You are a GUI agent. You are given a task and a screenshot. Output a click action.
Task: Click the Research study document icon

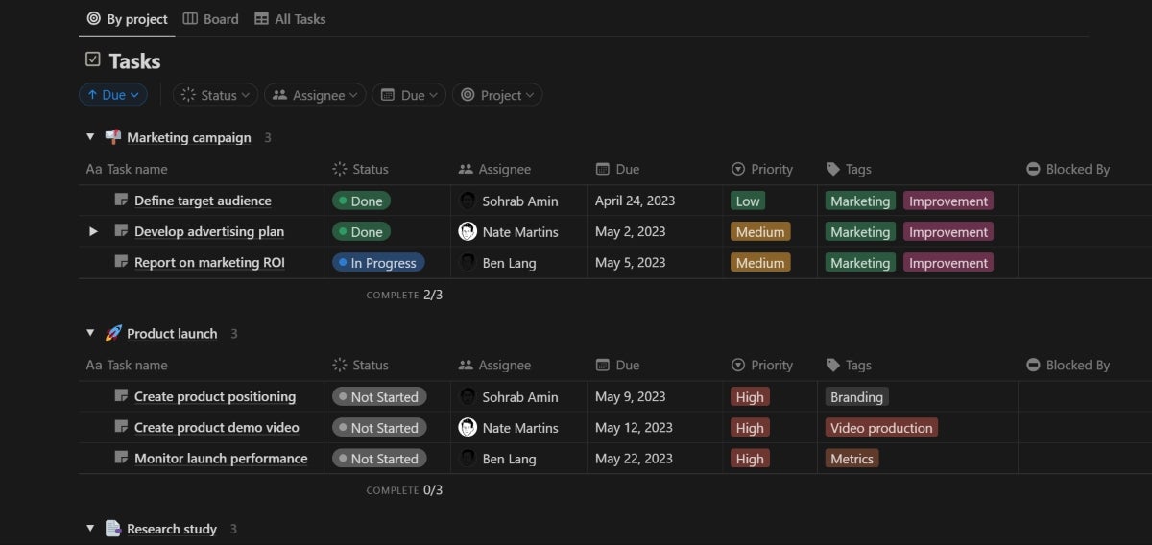click(113, 529)
